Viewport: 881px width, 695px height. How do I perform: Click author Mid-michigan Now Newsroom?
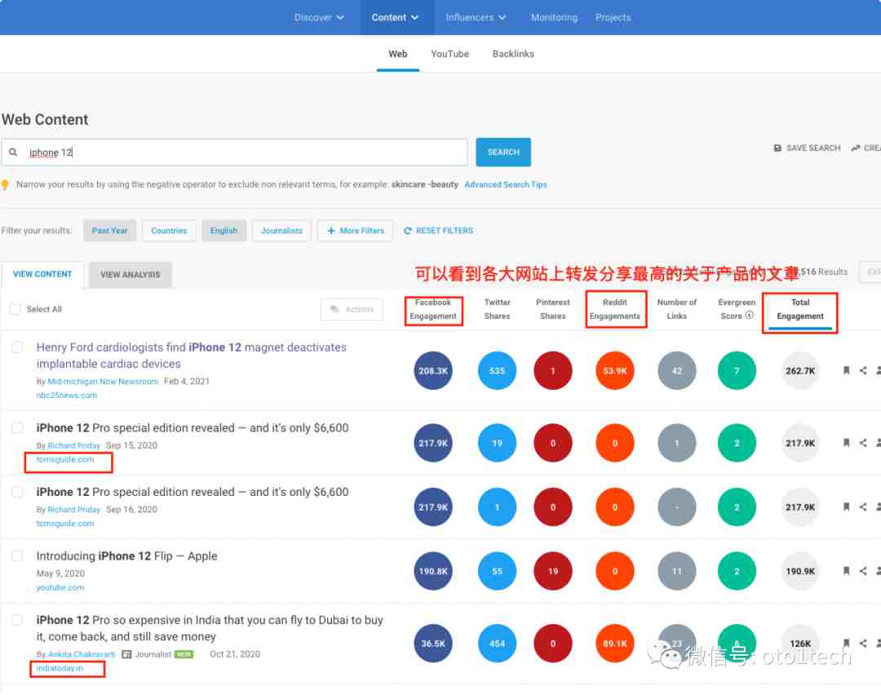pos(103,382)
